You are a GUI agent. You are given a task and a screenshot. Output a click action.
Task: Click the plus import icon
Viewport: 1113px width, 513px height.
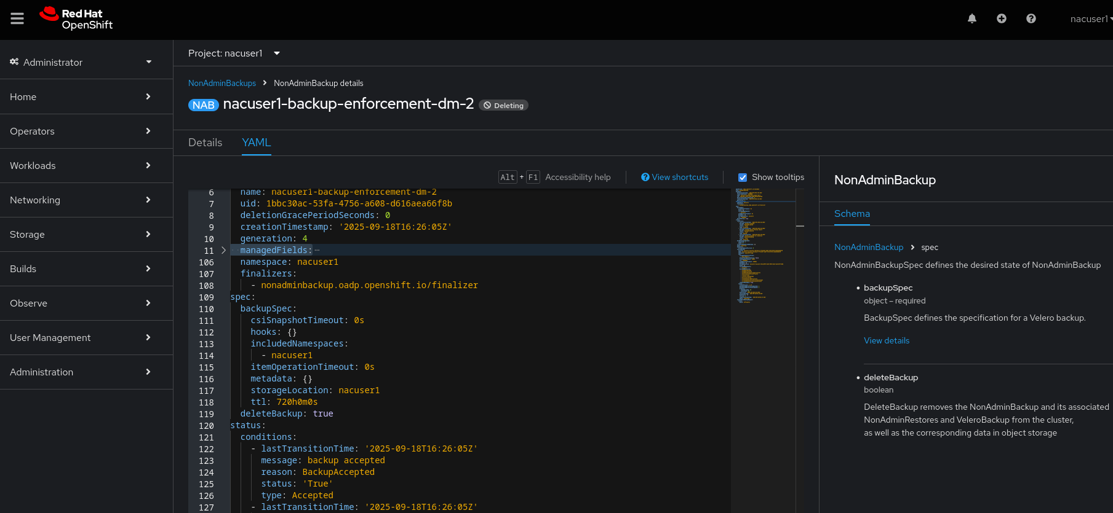coord(1002,19)
